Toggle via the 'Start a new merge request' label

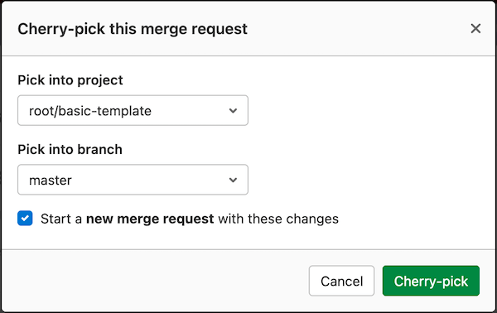[x=190, y=219]
